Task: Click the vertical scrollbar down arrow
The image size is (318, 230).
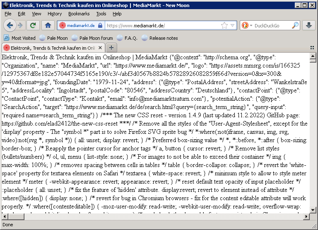Action: [313, 210]
